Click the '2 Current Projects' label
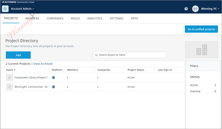 [x=18, y=64]
